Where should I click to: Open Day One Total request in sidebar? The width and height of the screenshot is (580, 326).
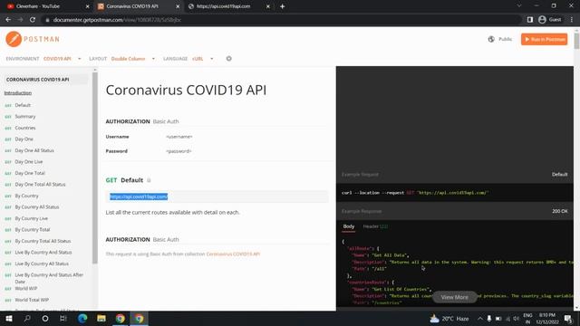pos(30,173)
